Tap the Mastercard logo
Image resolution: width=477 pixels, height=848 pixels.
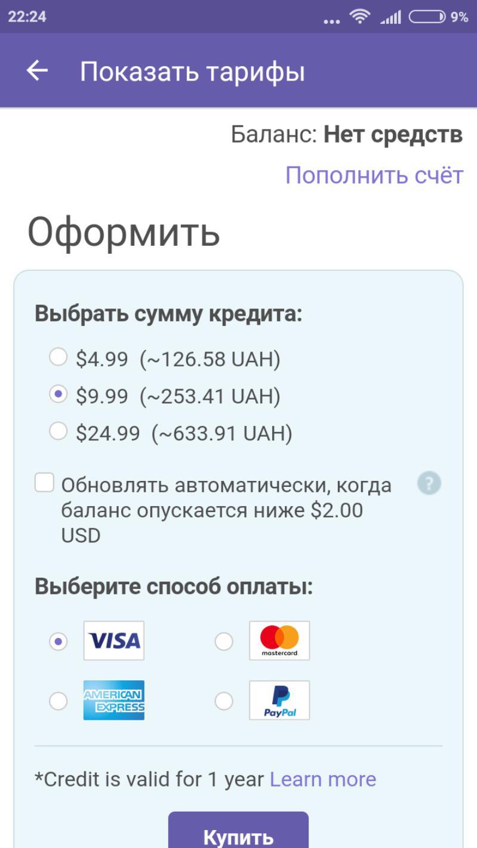pyautogui.click(x=279, y=641)
